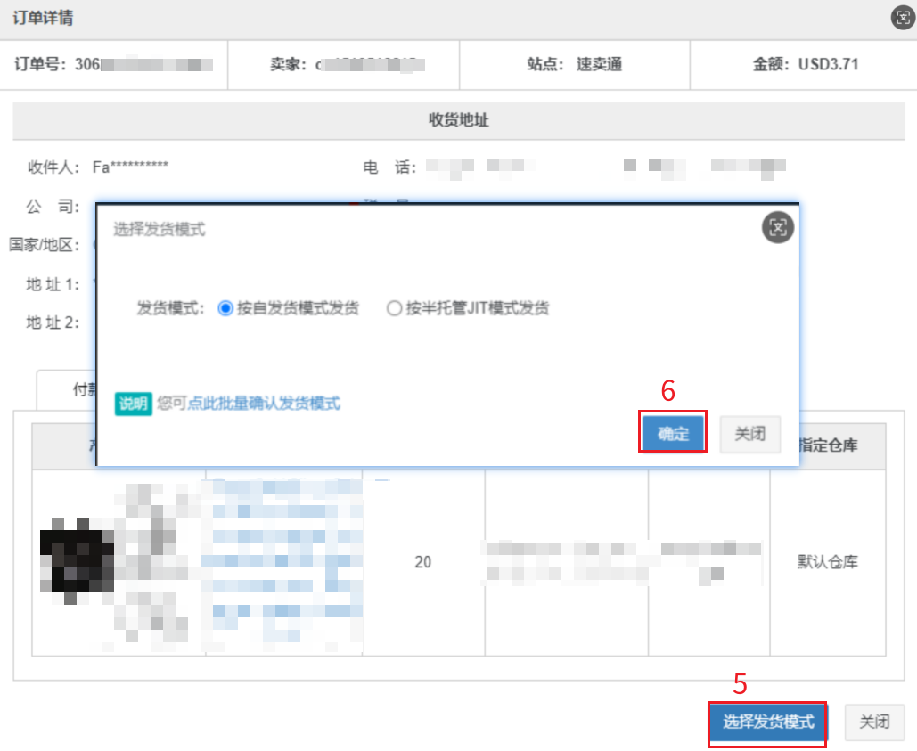Click the 选择发货模式 button at the bottom
The image size is (917, 751).
click(x=768, y=722)
